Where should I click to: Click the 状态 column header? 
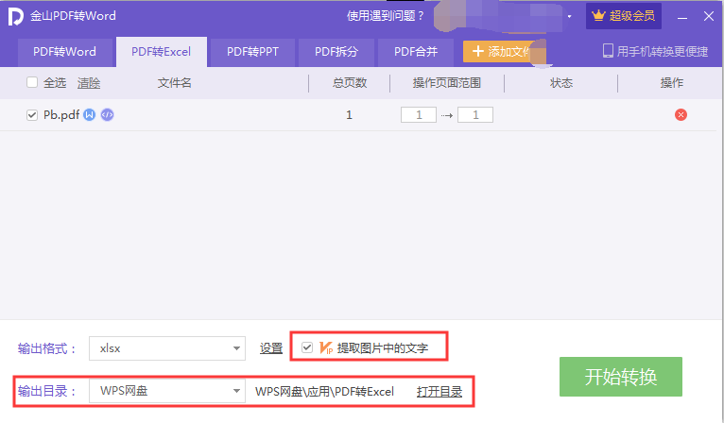pos(561,83)
